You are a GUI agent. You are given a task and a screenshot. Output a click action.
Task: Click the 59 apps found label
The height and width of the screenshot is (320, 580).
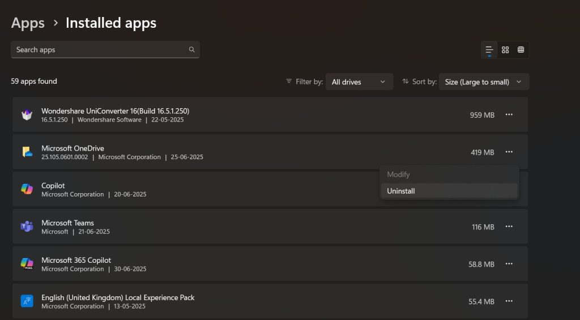pyautogui.click(x=34, y=81)
